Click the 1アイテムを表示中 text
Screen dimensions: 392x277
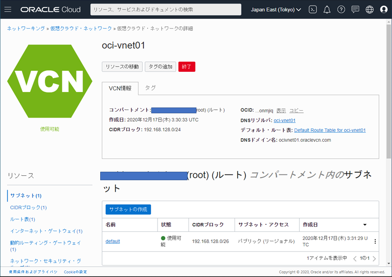327,258
